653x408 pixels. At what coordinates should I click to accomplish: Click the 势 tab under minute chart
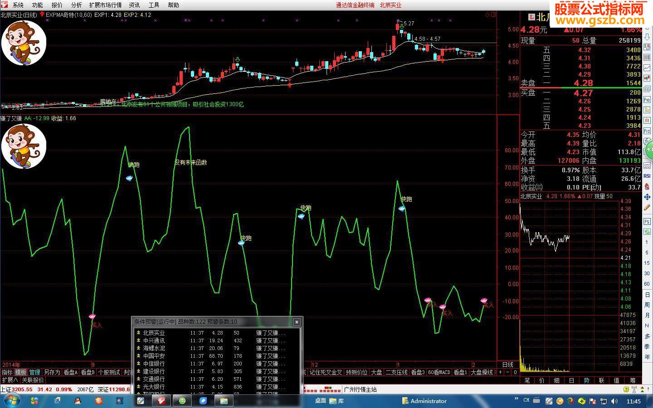(587, 380)
